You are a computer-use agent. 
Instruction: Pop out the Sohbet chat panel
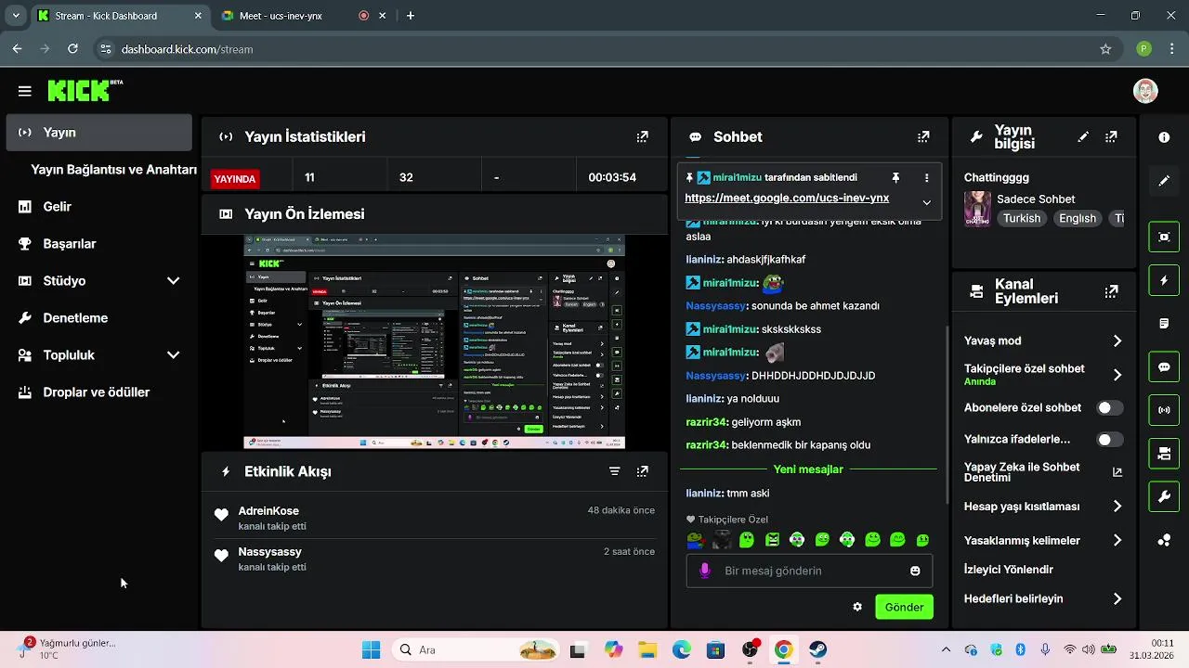tap(923, 136)
